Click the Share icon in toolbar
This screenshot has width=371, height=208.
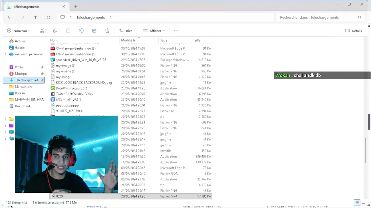(x=94, y=31)
